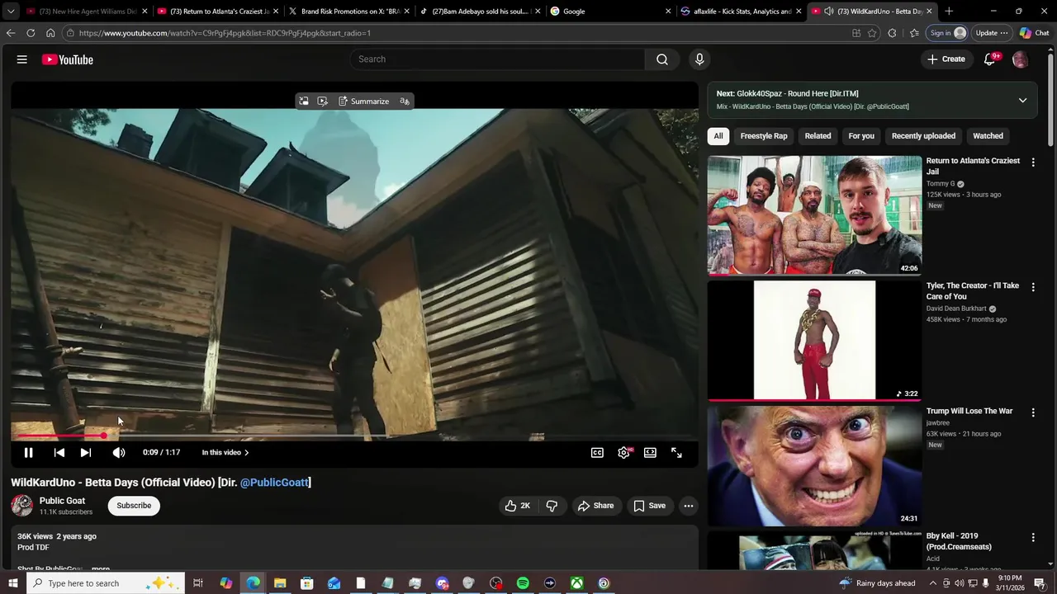Viewport: 1057px width, 594px height.
Task: Open browser extensions puzzle icon
Action: [892, 33]
